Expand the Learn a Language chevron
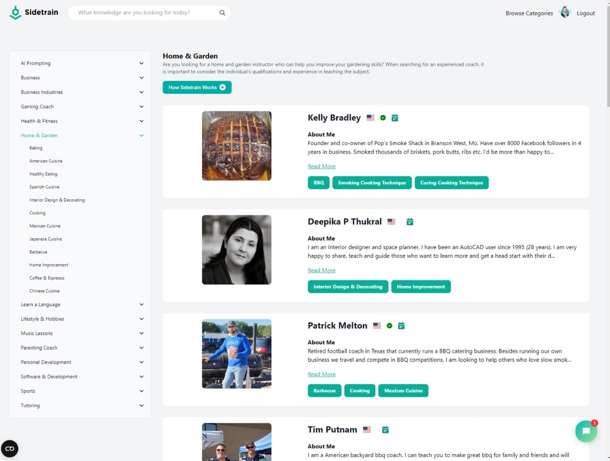Screen dimensions: 610x461 (x=141, y=304)
